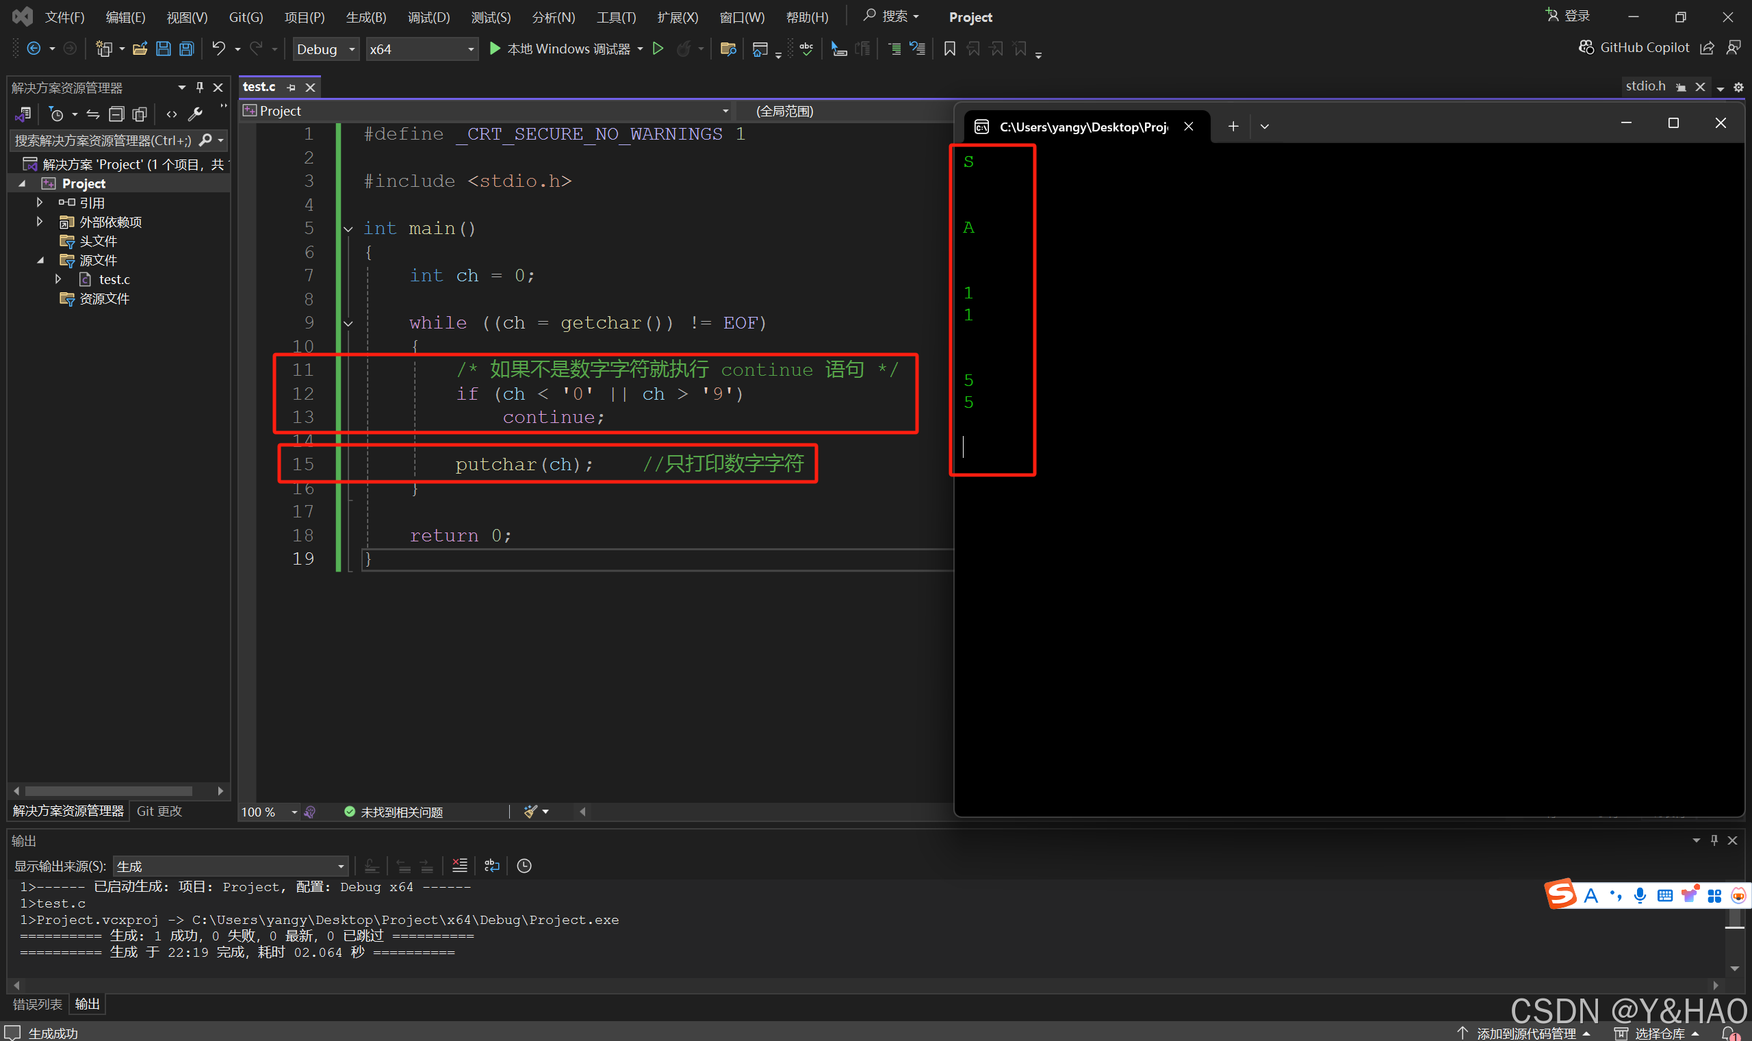
Task: Open the 生成(B) build menu
Action: coord(365,17)
